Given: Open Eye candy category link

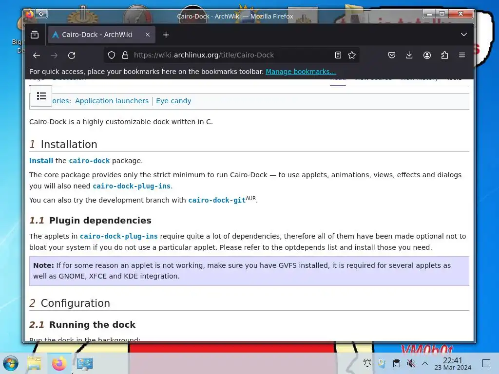Looking at the screenshot, I should (173, 101).
